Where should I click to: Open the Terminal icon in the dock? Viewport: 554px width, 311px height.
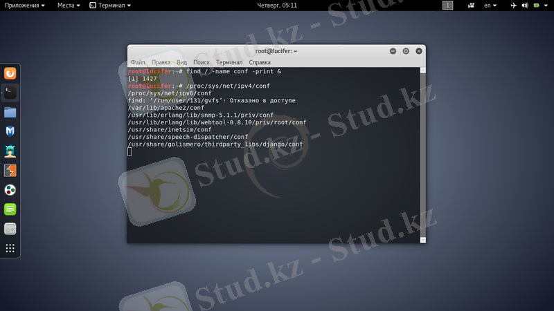coord(10,93)
